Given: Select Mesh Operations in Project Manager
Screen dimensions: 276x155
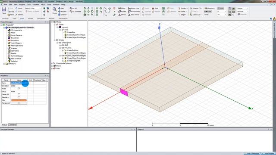Looking at the screenshot, I should [17, 46].
